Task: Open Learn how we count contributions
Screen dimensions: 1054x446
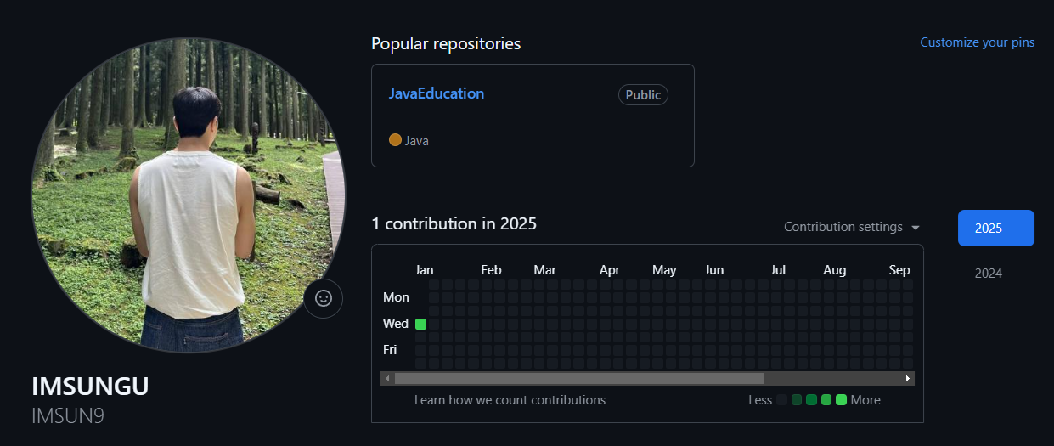Action: [510, 400]
